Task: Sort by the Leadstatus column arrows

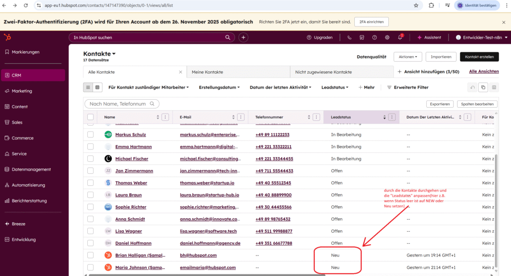Action: tap(385, 117)
